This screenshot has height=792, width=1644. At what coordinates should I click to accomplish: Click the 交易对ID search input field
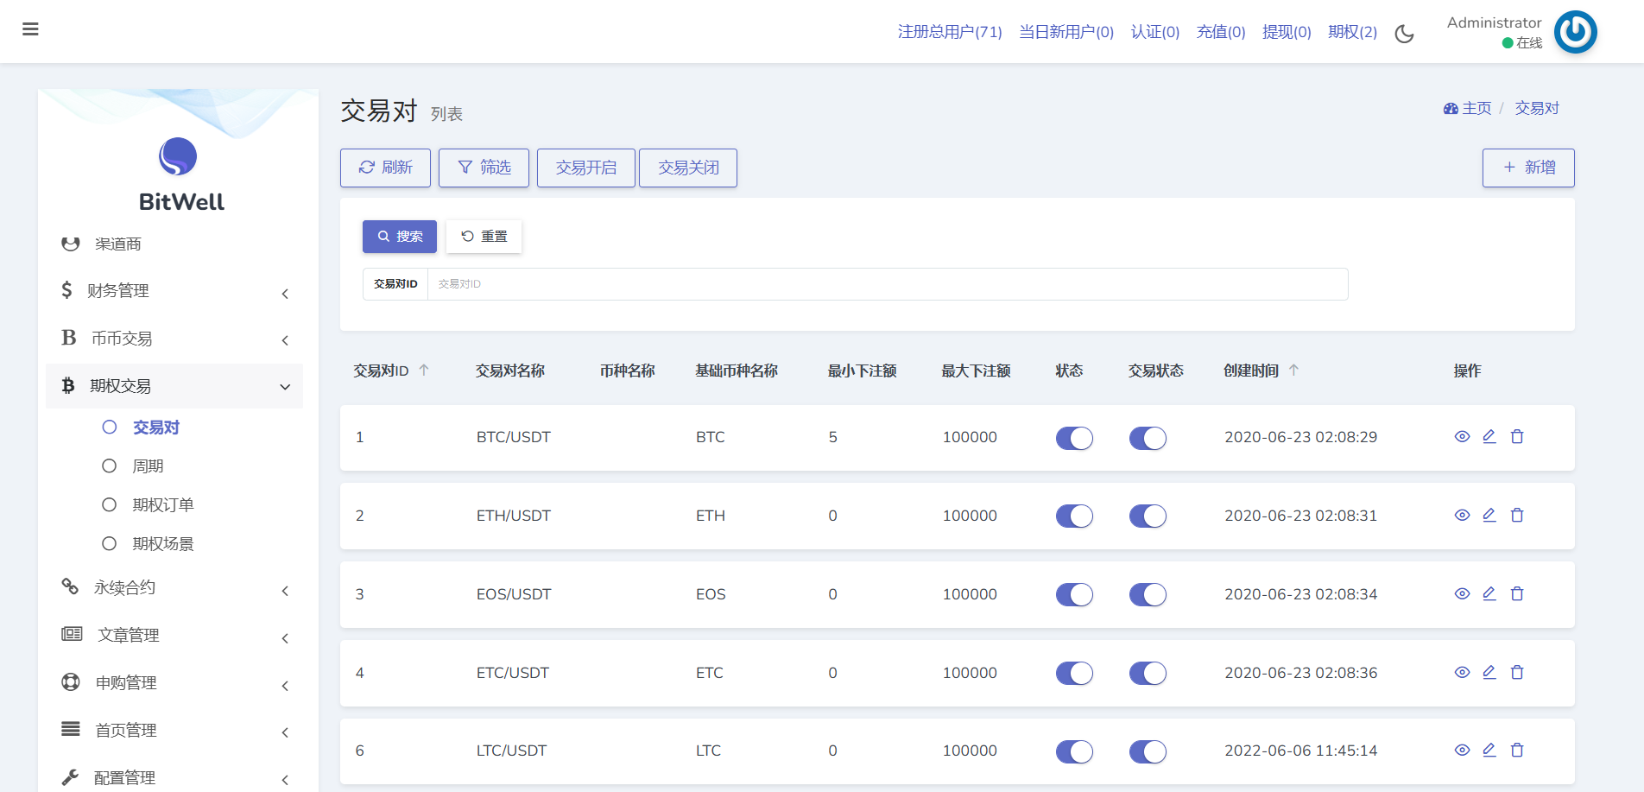point(887,284)
